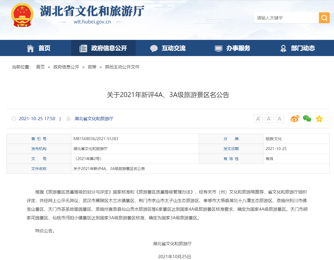The height and width of the screenshot is (260, 334).
Task: Open the 部门动态 menu item
Action: pyautogui.click(x=296, y=48)
